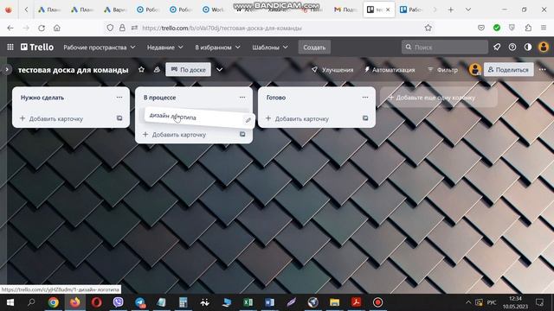The image size is (554, 311).
Task: Click the Нужно сделать list title
Action: (x=42, y=98)
